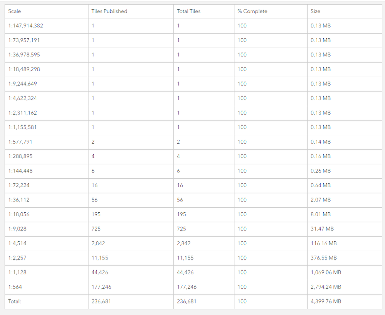
Task: Select the 1:577,791 scale row
Action: (x=20, y=142)
